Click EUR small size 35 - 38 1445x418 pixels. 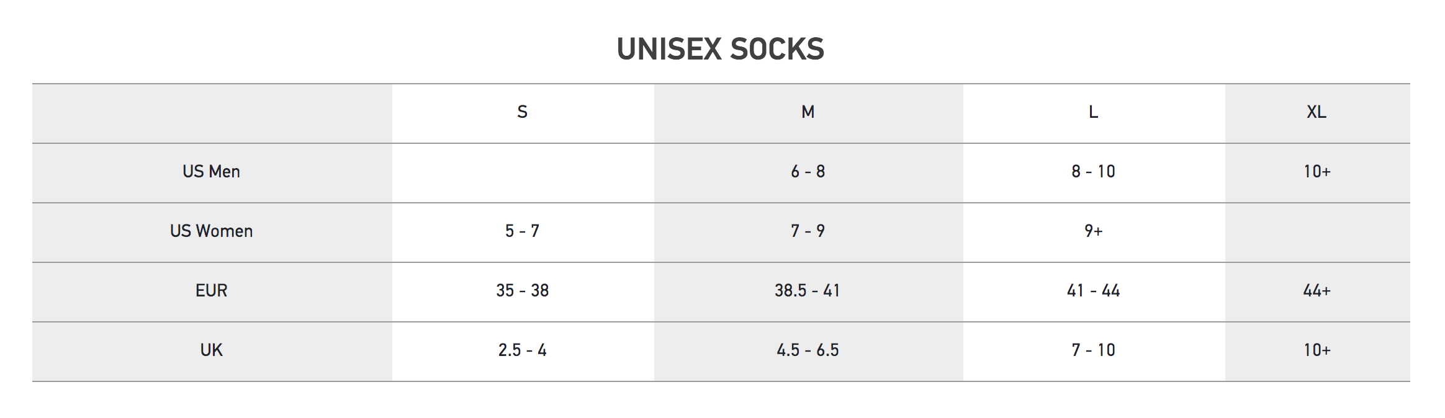522,291
